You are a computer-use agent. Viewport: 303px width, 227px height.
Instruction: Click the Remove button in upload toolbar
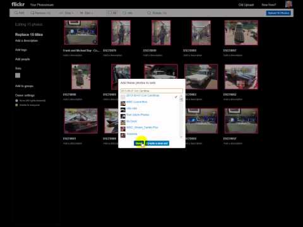click(40, 13)
